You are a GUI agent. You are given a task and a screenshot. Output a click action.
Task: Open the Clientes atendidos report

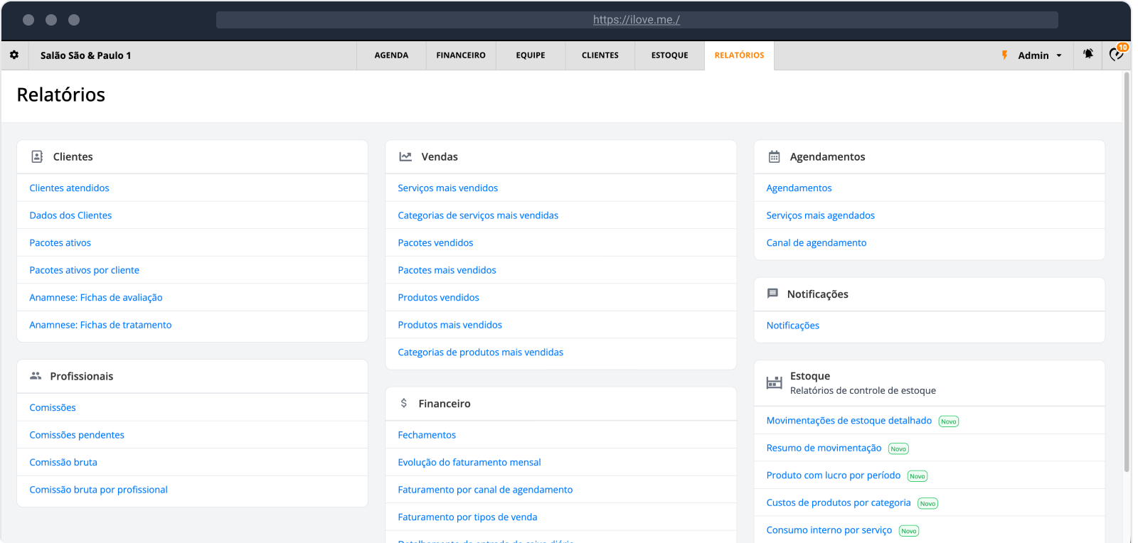(69, 188)
